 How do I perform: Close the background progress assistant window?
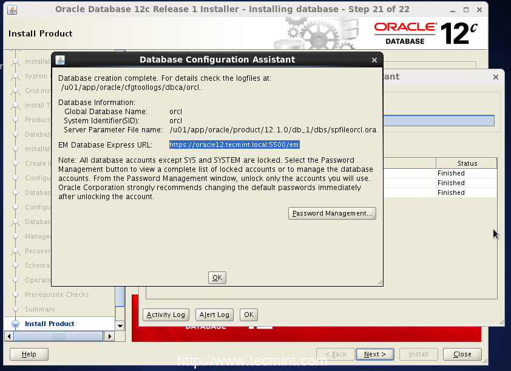[x=496, y=77]
